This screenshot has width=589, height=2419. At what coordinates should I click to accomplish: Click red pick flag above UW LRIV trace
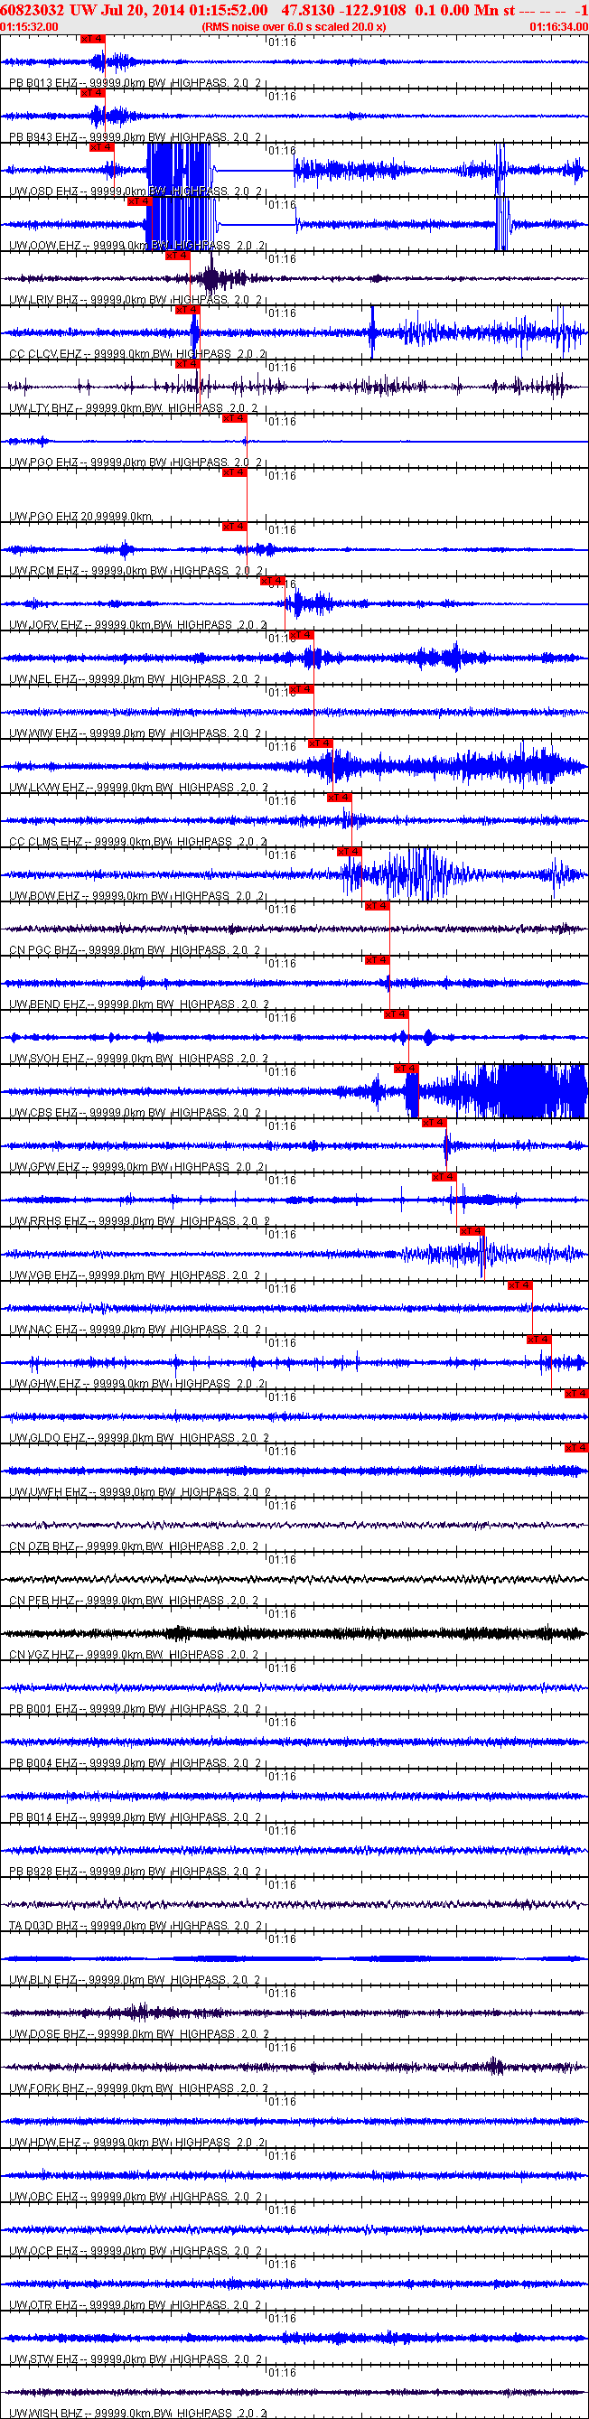[x=176, y=256]
